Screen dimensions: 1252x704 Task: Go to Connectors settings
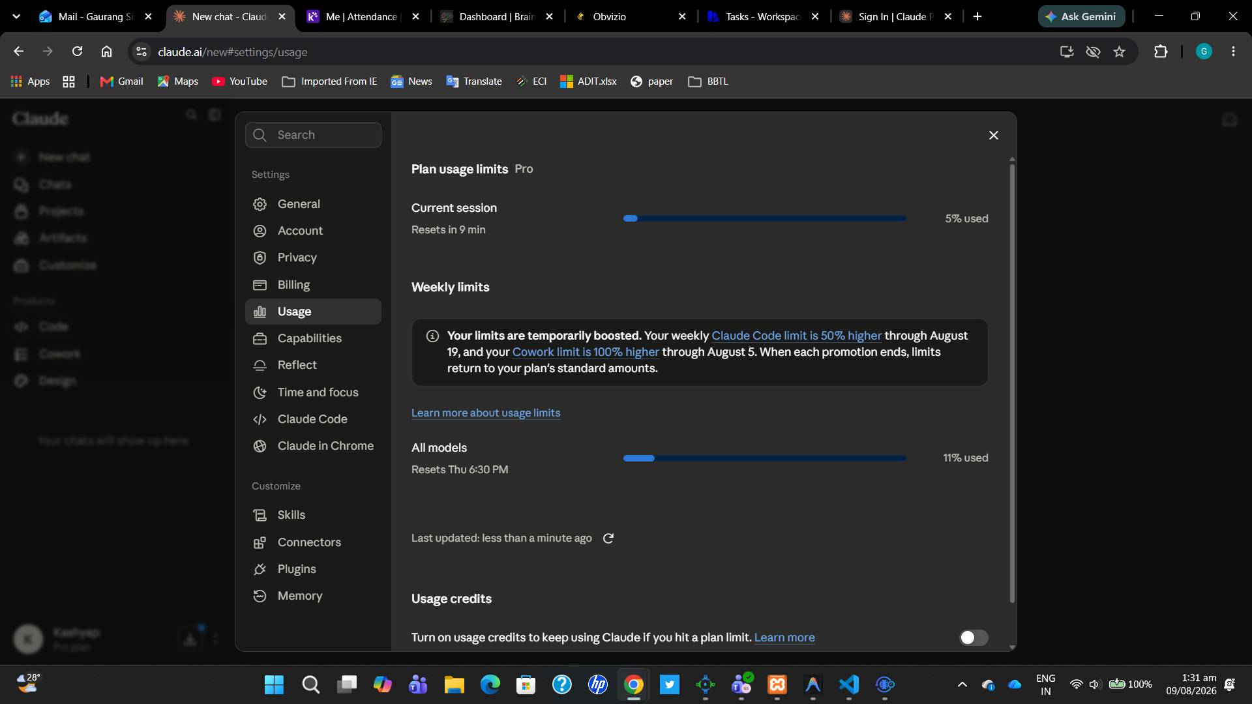click(x=313, y=542)
